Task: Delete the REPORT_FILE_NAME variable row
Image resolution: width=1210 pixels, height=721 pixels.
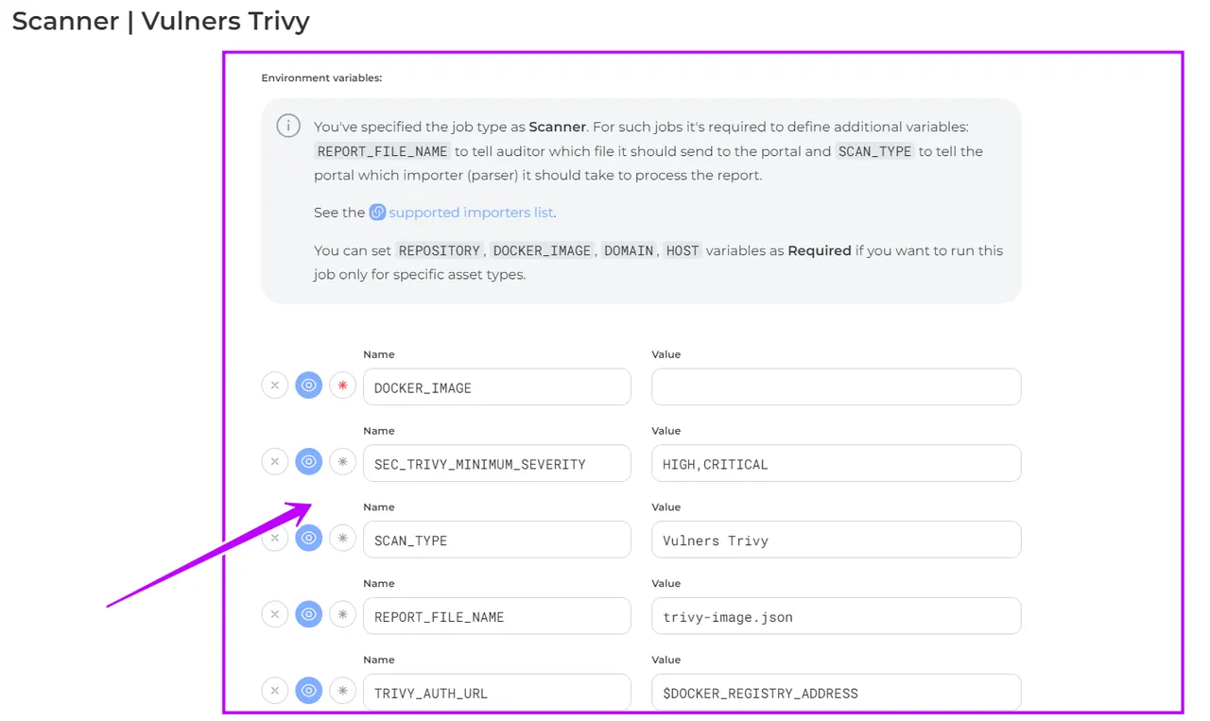Action: pyautogui.click(x=274, y=615)
